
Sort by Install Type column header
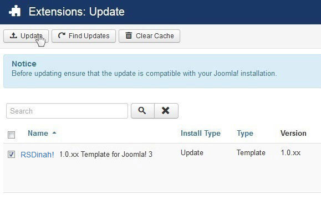(201, 134)
